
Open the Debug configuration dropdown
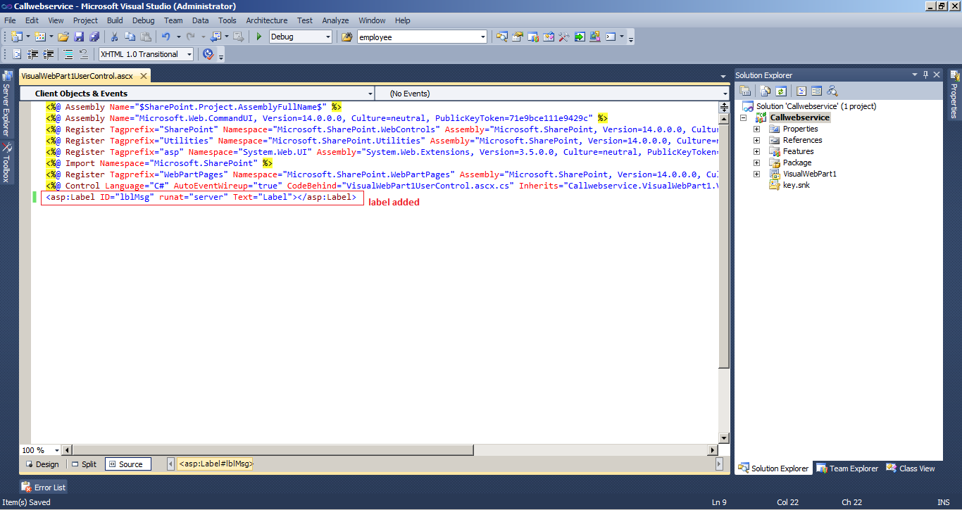pyautogui.click(x=327, y=37)
